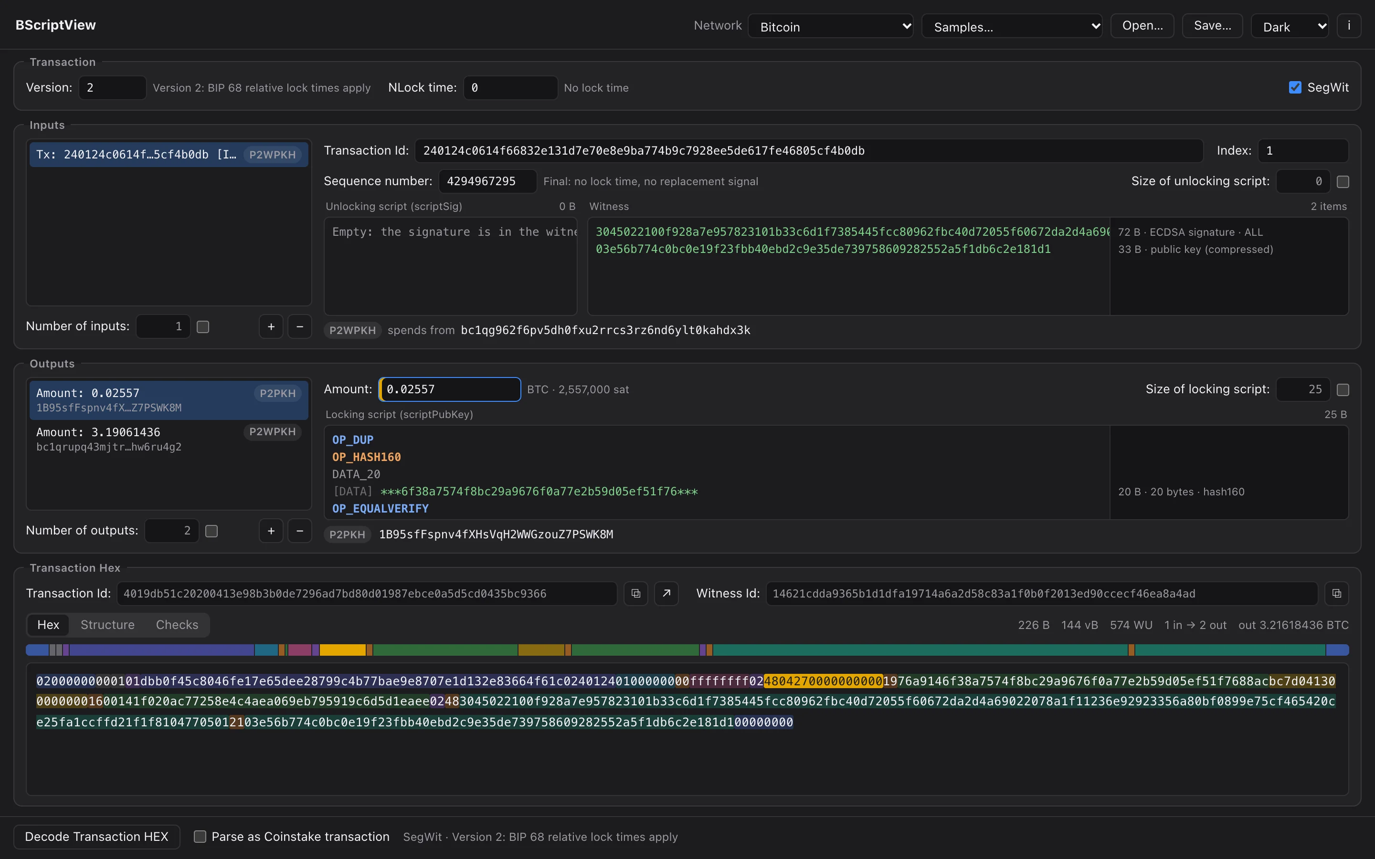Click the Save... button

[x=1213, y=26]
